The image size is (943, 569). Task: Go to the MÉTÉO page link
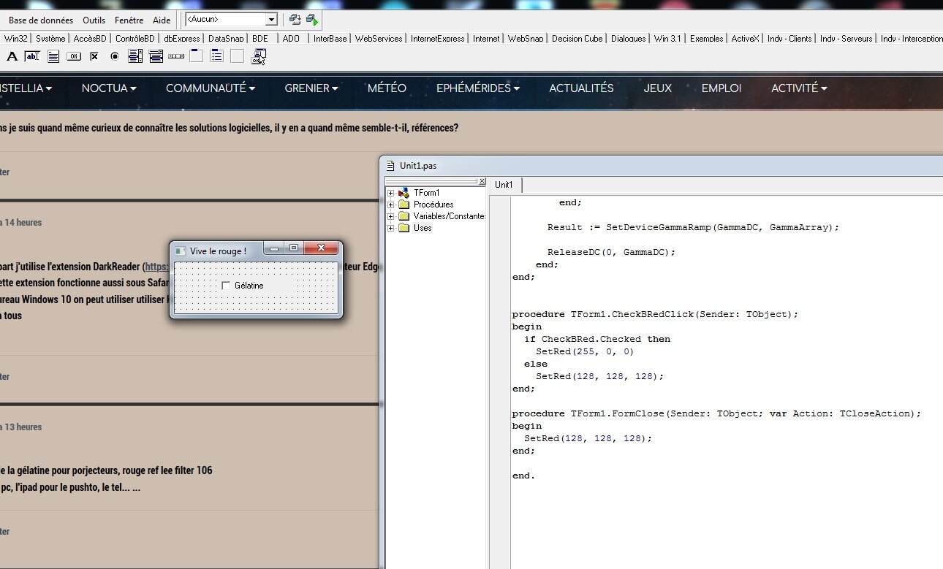coord(387,88)
